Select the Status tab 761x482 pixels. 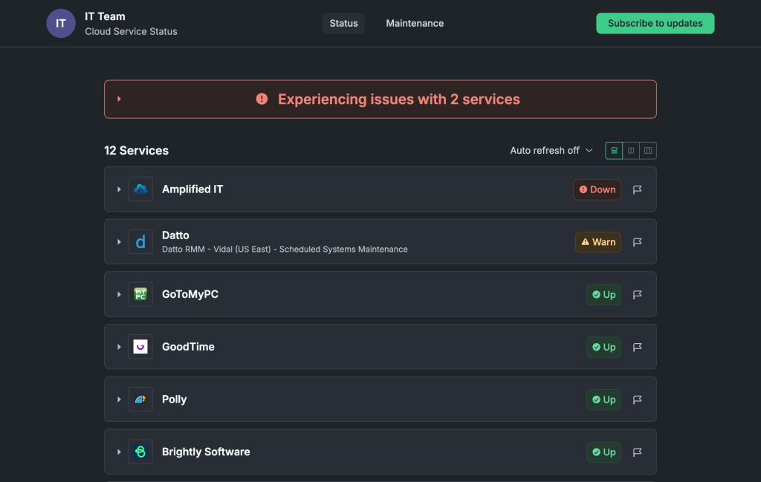343,23
